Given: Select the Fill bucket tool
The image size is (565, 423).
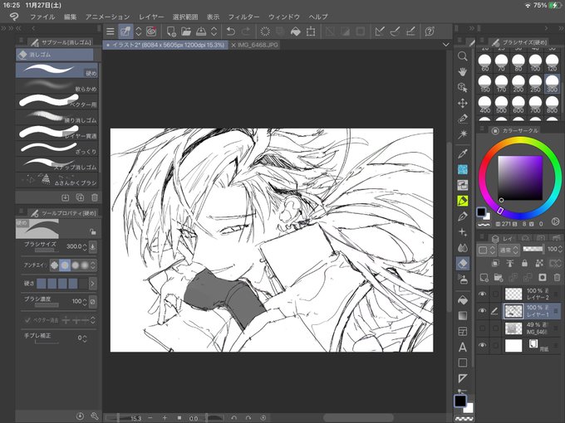Looking at the screenshot, I should (462, 299).
